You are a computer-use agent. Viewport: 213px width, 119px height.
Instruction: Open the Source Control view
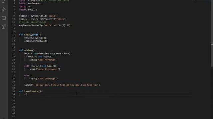coord(4,1)
